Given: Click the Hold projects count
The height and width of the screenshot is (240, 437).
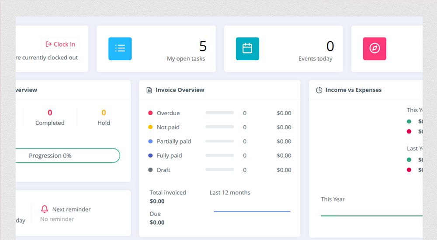Looking at the screenshot, I should 104,113.
